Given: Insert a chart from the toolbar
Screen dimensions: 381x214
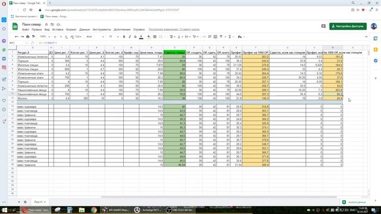Looking at the screenshot, I should [x=216, y=37].
